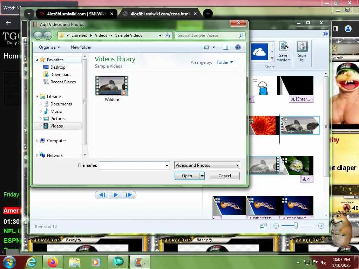Viewport: 359px width, 269px height.
Task: Select Downloads in Favorites
Action: (x=61, y=74)
